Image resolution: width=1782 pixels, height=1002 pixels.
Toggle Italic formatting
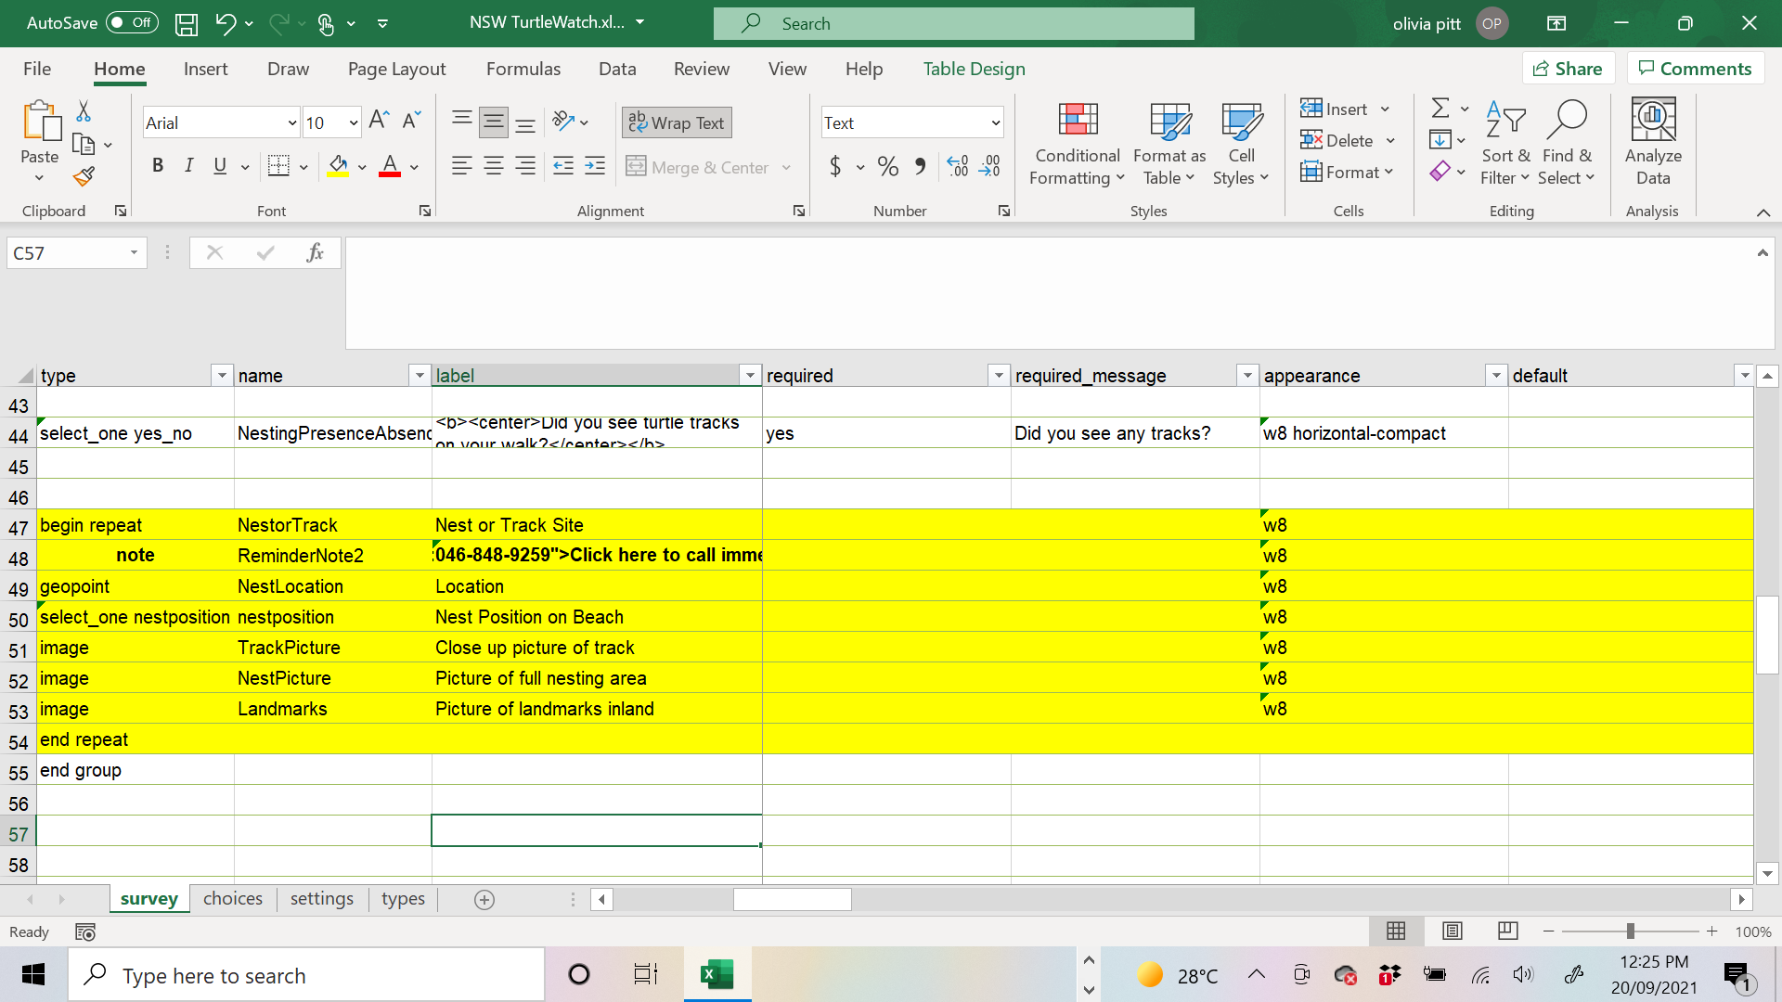pyautogui.click(x=188, y=165)
